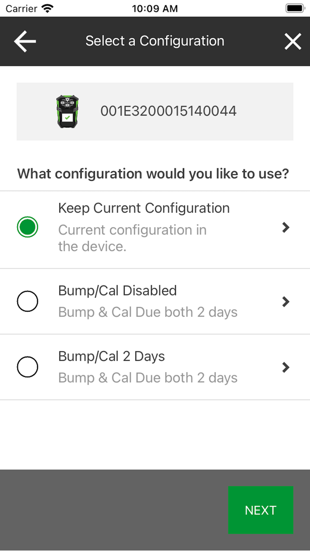Tap the battery icon in status bar
Image resolution: width=310 pixels, height=551 pixels.
(x=294, y=8)
